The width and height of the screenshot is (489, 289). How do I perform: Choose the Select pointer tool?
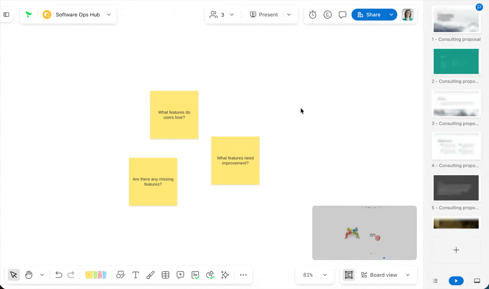pyautogui.click(x=14, y=275)
